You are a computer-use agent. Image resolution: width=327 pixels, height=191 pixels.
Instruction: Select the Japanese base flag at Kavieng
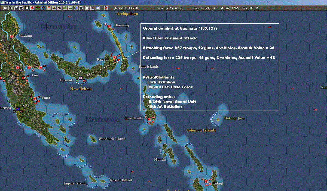click(x=109, y=26)
